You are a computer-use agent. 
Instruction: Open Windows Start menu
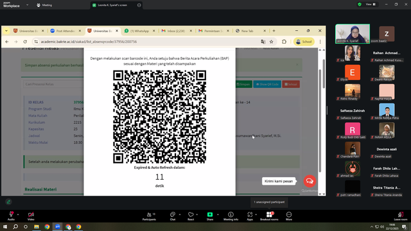pos(5,227)
